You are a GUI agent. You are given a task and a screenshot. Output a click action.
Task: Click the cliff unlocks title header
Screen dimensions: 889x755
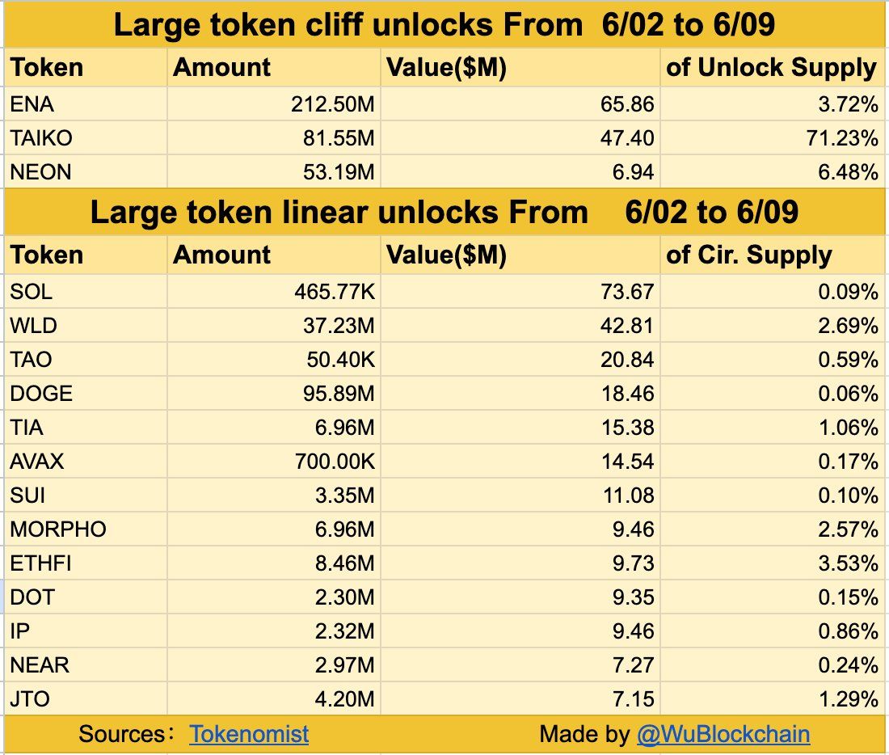tap(444, 25)
